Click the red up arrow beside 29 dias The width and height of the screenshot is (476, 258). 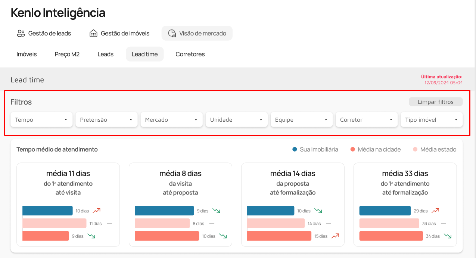coord(435,211)
